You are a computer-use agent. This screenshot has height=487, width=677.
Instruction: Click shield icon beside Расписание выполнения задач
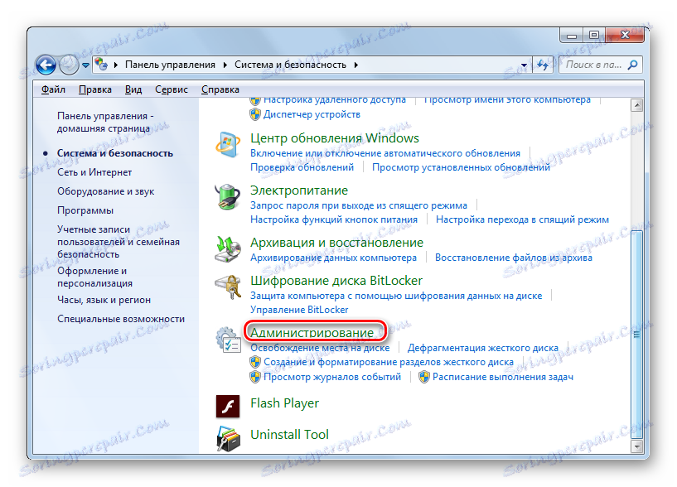424,377
